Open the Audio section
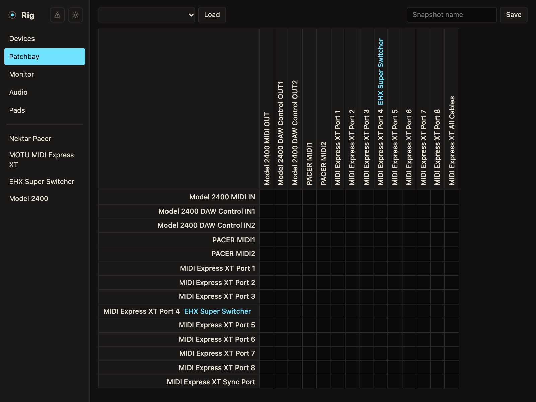Viewport: 536px width, 402px height. click(45, 92)
